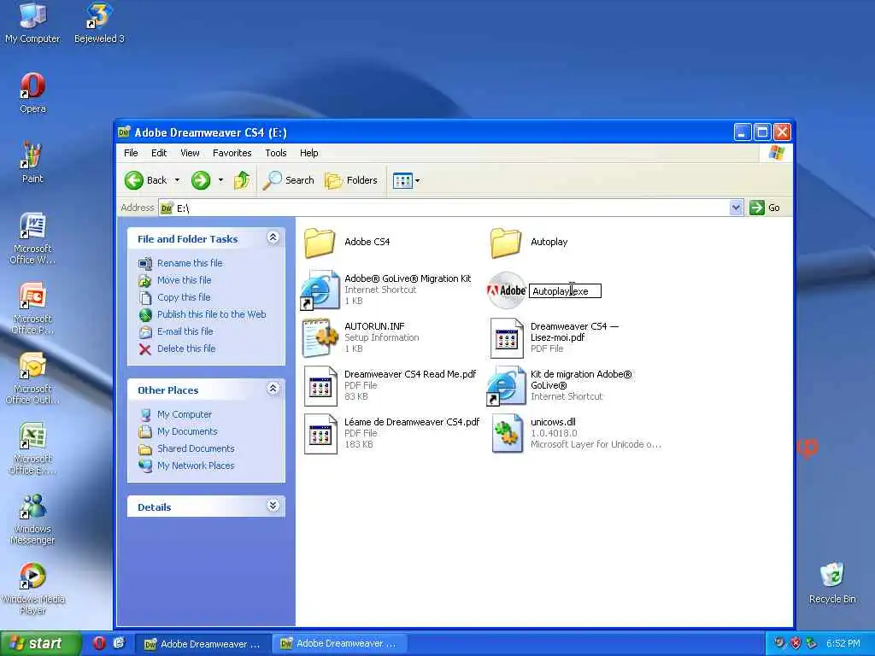
Task: Open the Help menu
Action: coord(308,153)
